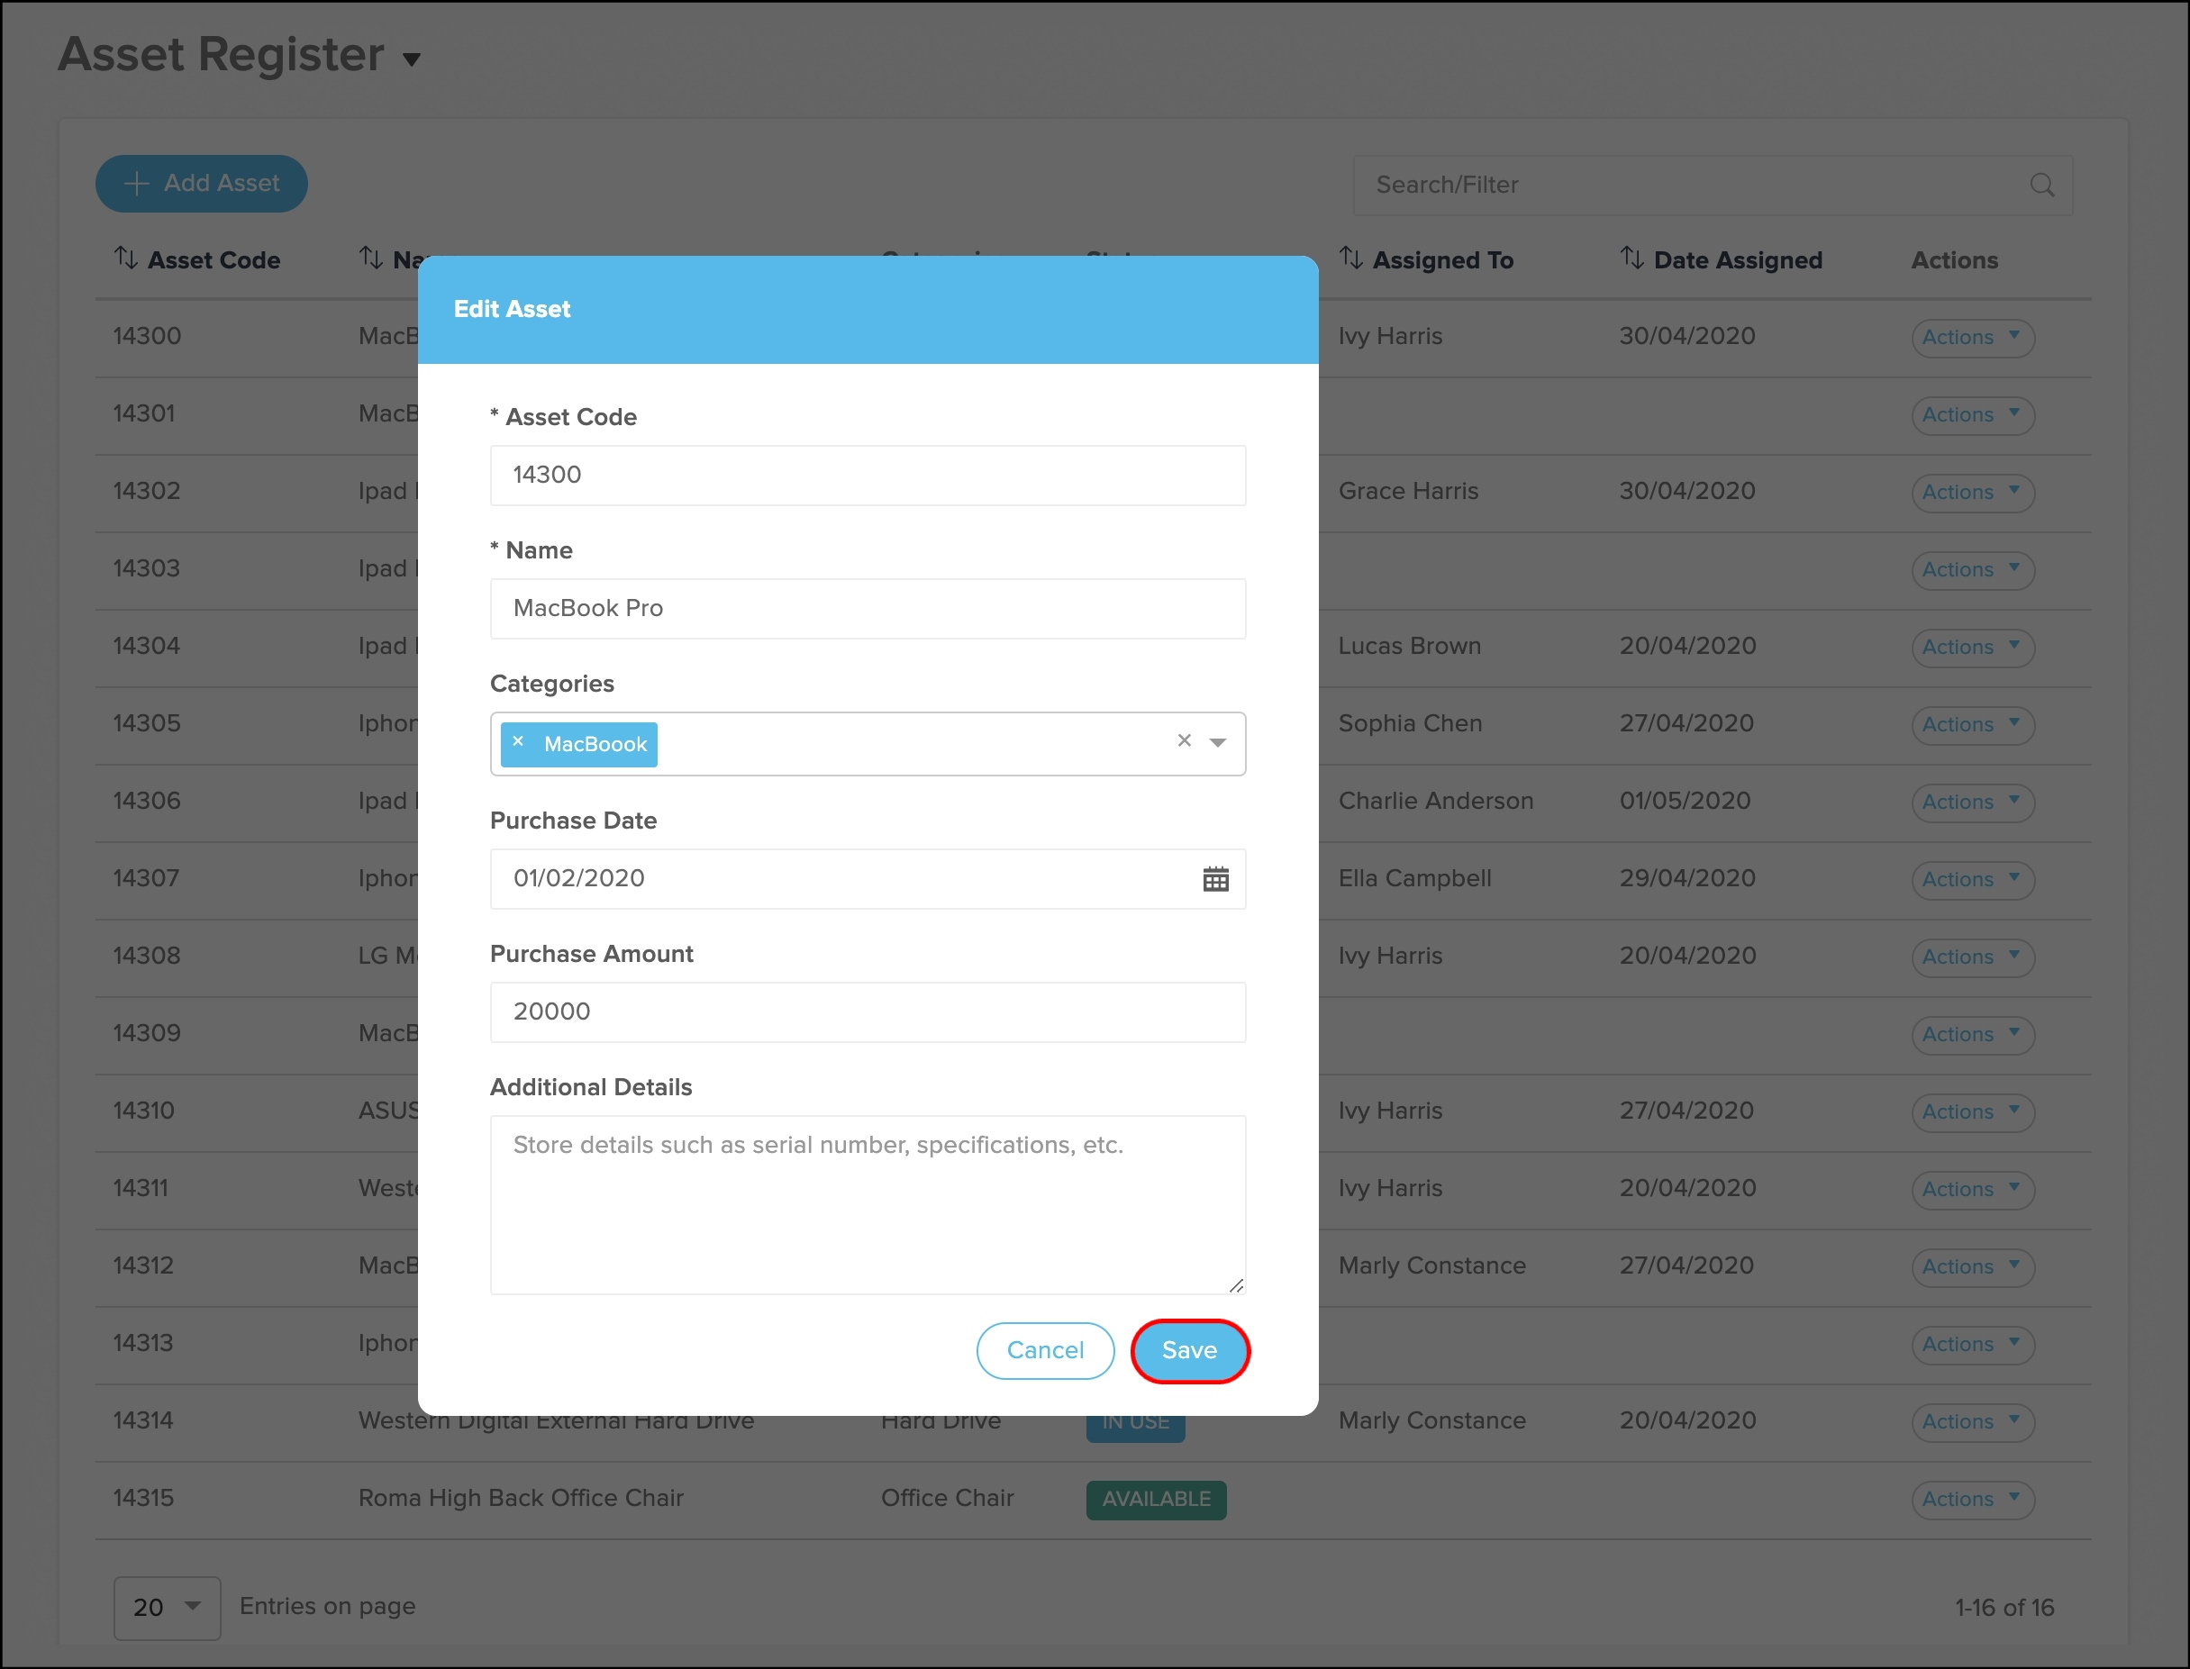Remove the MacBoook category tag

[518, 742]
